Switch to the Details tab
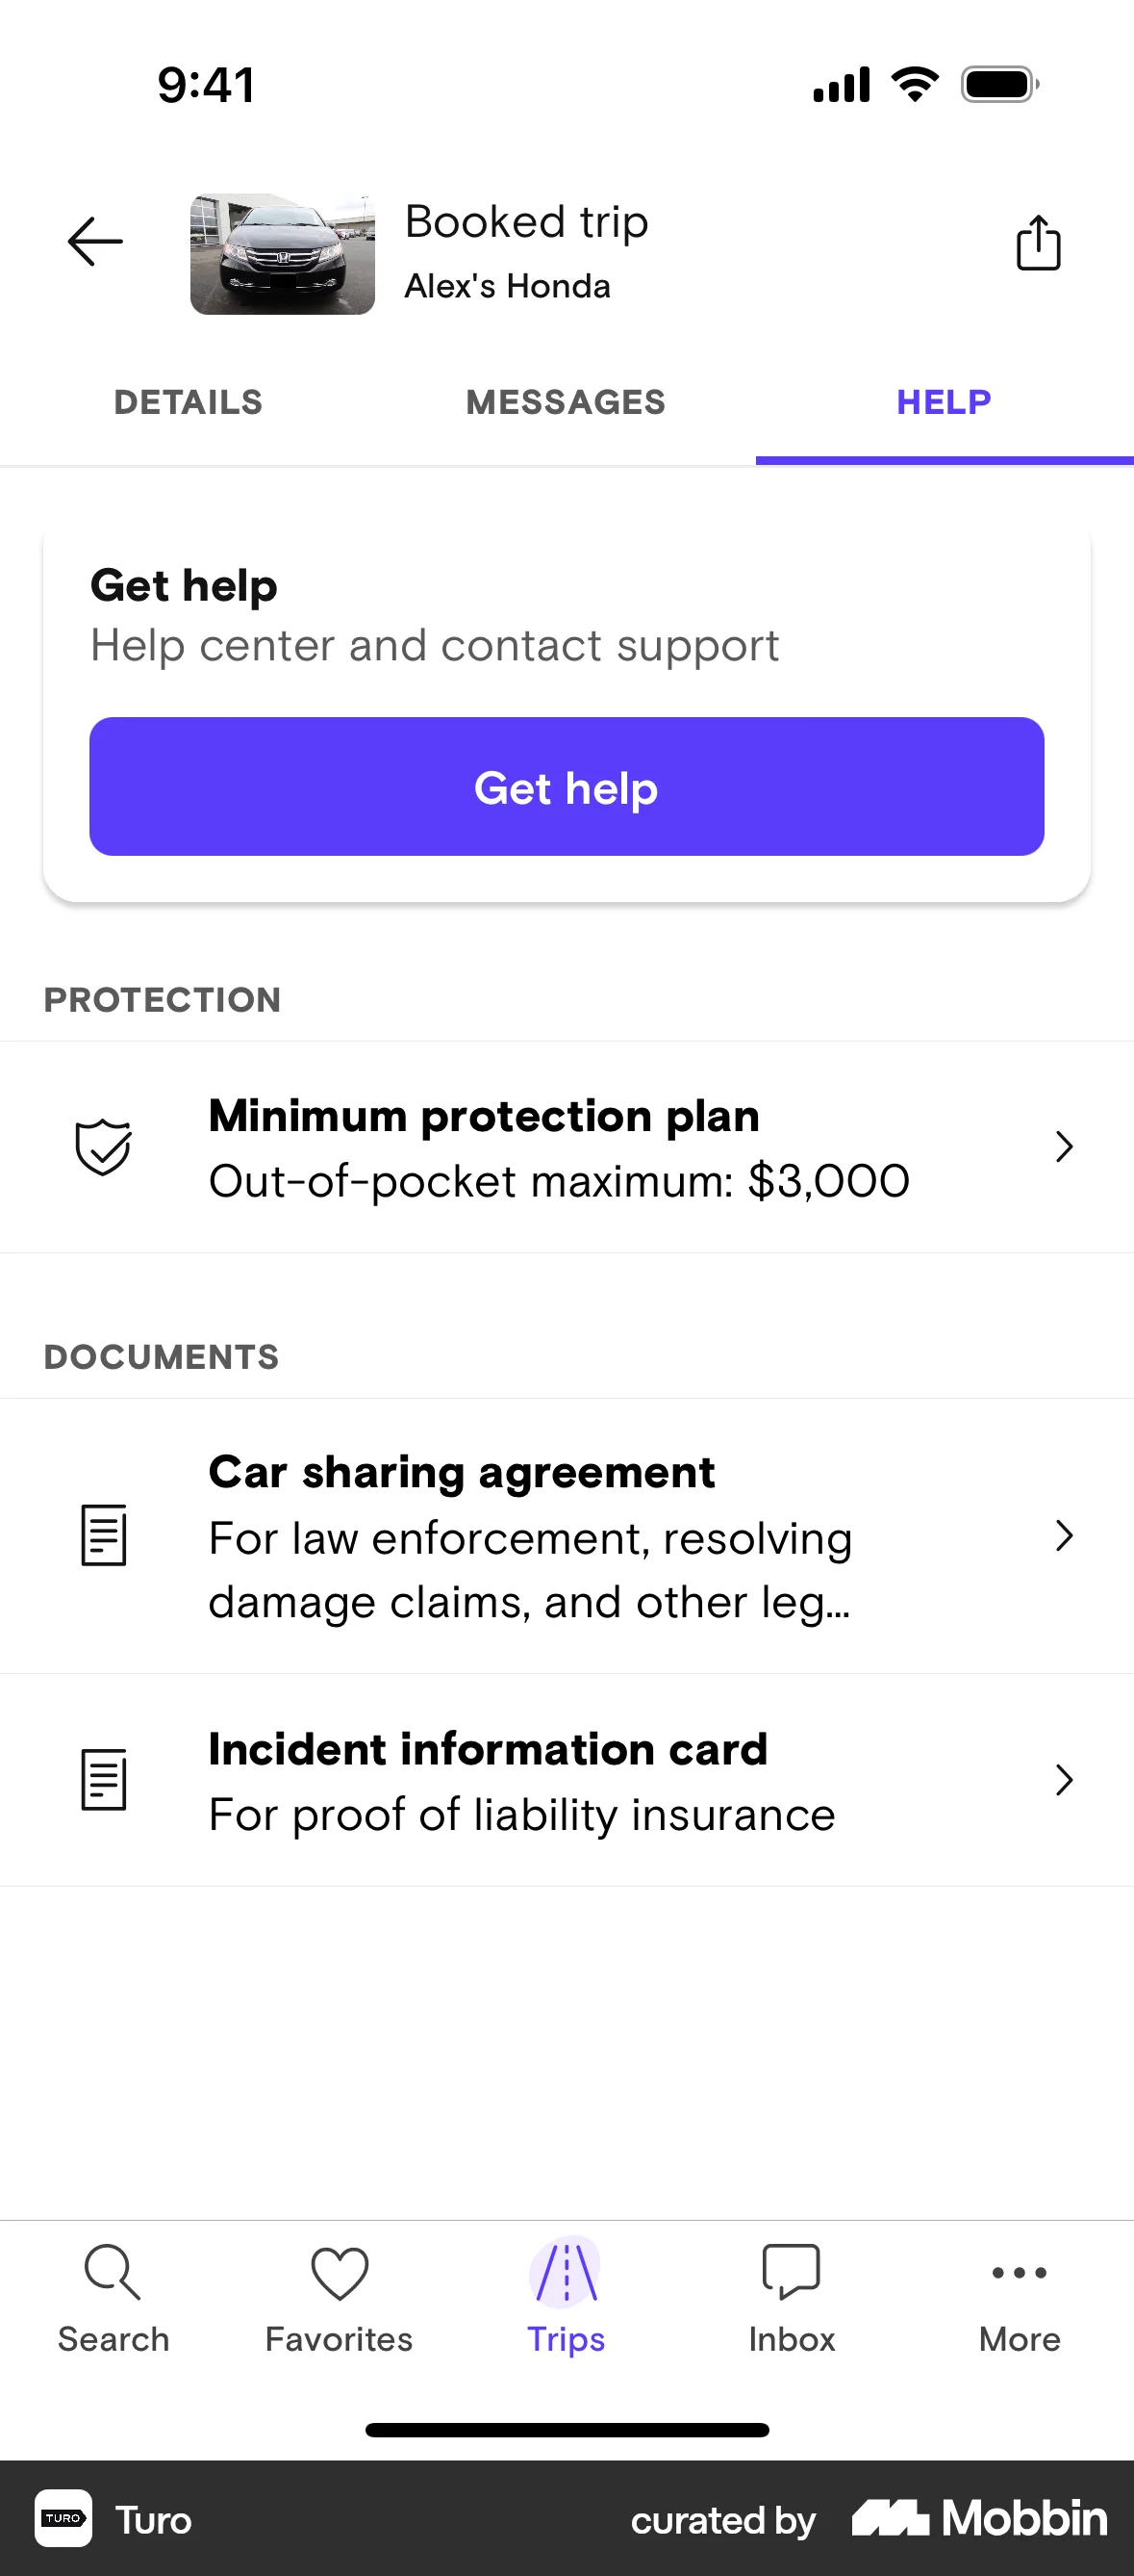 (x=189, y=402)
